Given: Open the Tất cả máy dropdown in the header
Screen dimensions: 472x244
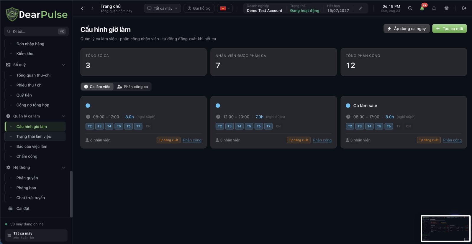Looking at the screenshot, I should (x=163, y=8).
